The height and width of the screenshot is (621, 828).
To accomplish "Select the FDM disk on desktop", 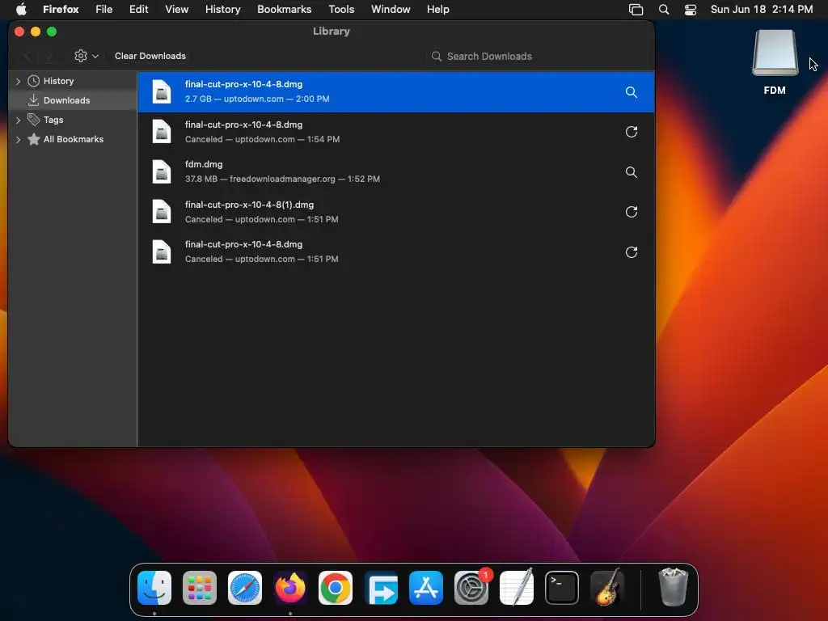I will point(775,62).
